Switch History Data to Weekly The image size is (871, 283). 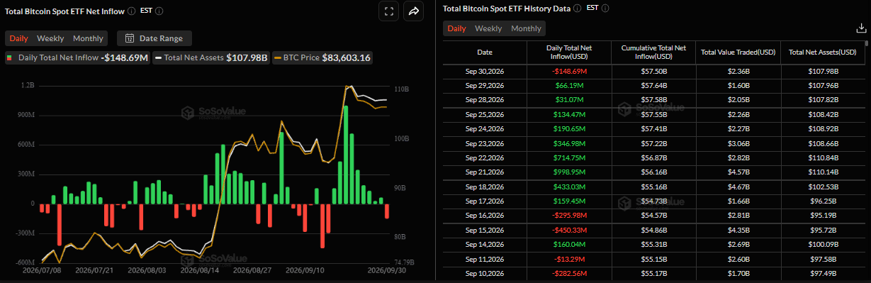point(488,28)
